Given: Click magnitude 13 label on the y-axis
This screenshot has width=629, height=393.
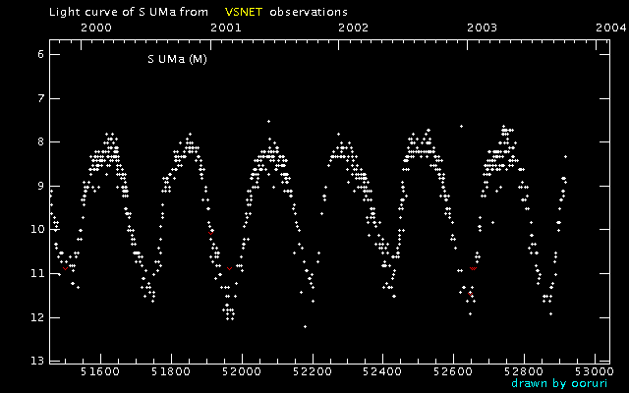Looking at the screenshot, I should (x=37, y=362).
